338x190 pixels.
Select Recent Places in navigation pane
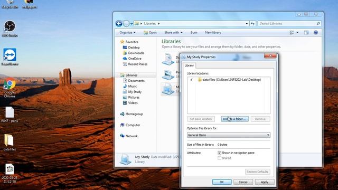coord(135,64)
